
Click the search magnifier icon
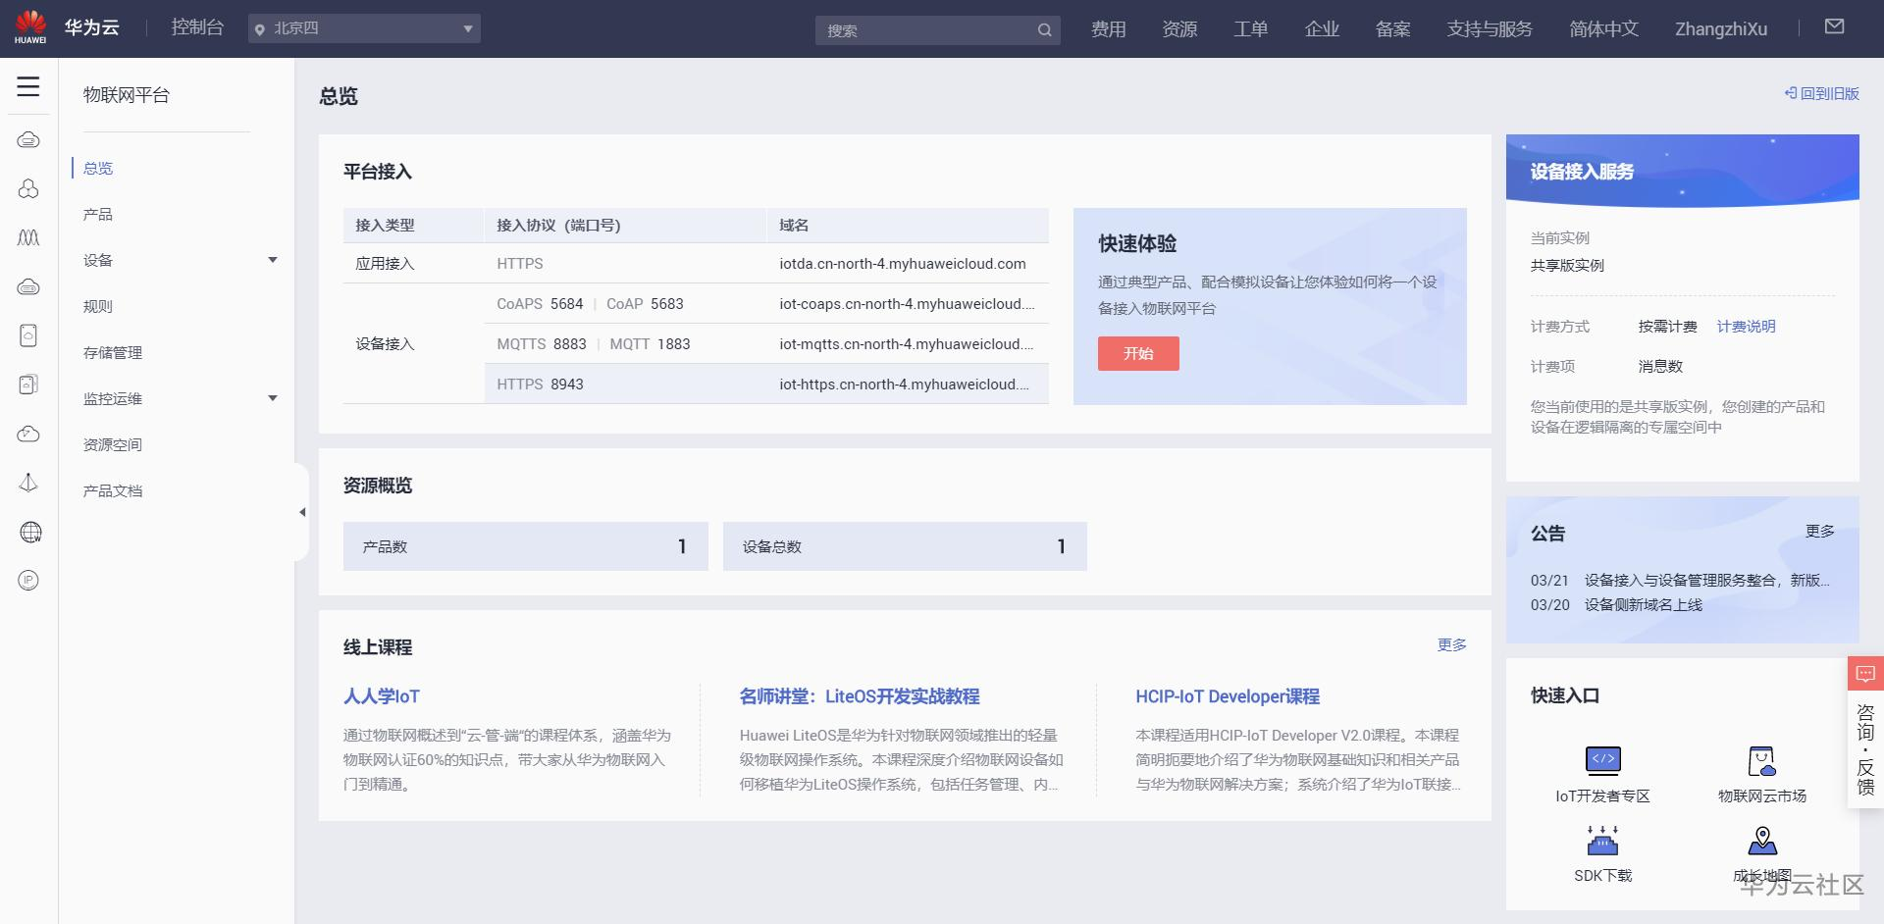pyautogui.click(x=1045, y=30)
